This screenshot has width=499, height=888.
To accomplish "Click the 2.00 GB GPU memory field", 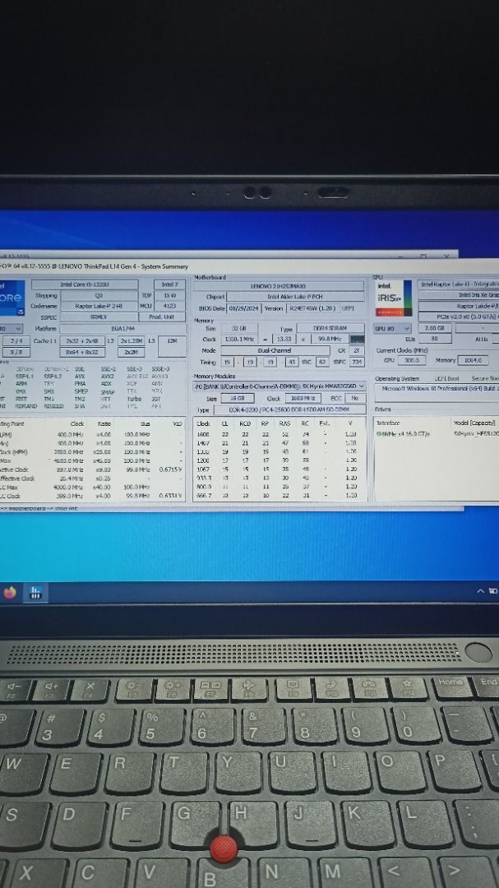I will click(434, 328).
